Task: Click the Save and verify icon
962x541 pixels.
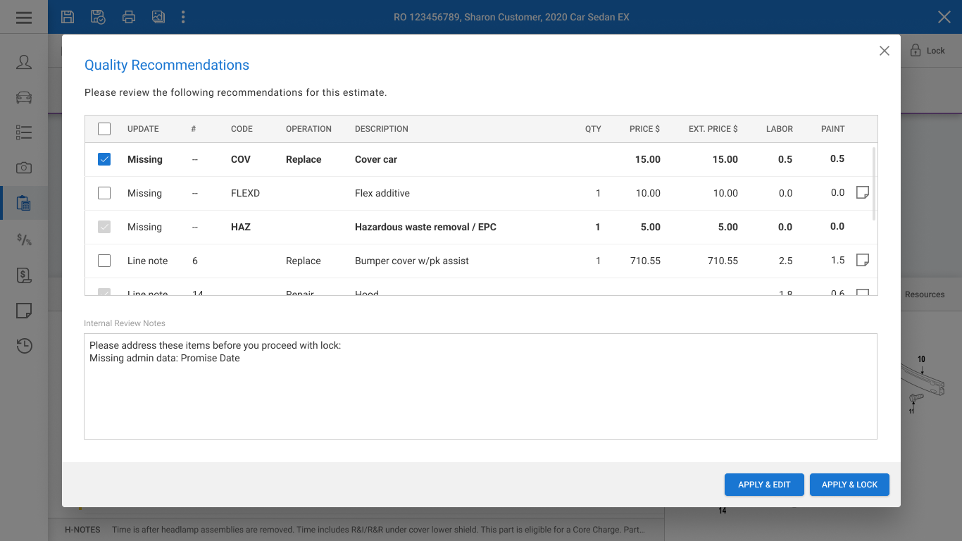Action: [x=98, y=17]
